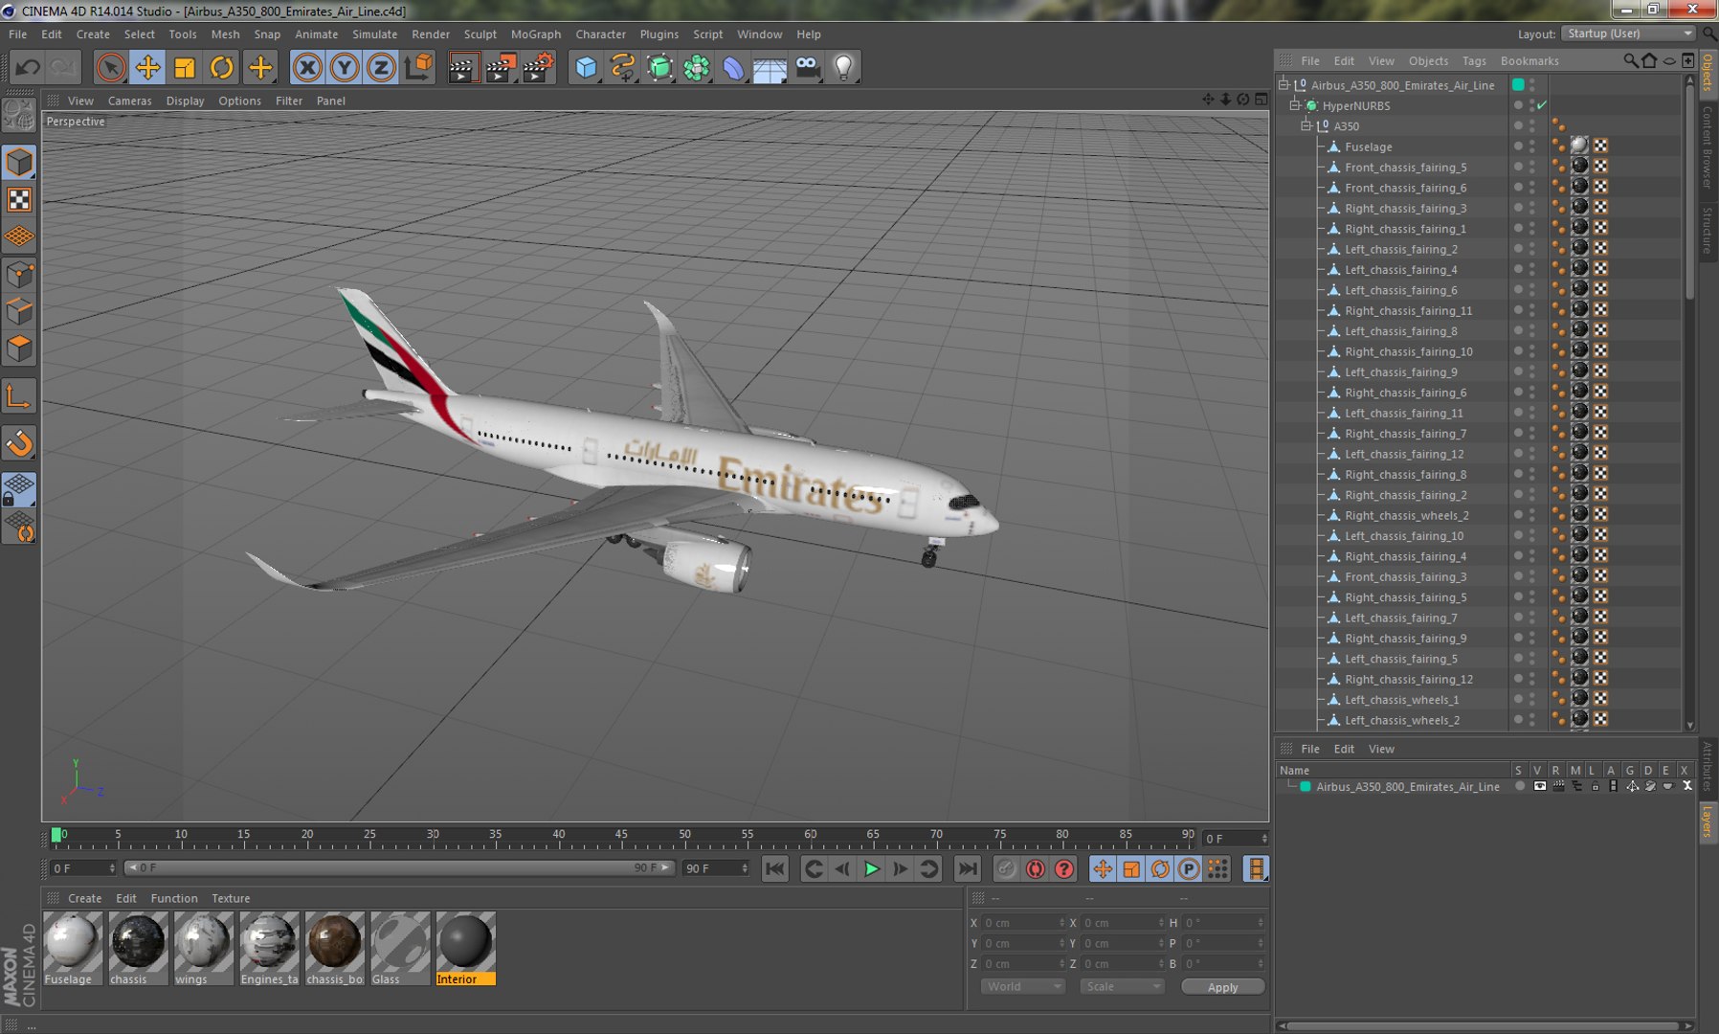Click the Camera object icon
Screen dimensions: 1719x1034
(807, 67)
